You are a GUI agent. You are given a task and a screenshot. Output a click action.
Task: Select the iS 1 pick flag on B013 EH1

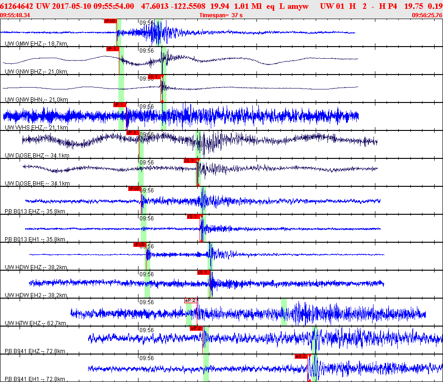(x=193, y=217)
